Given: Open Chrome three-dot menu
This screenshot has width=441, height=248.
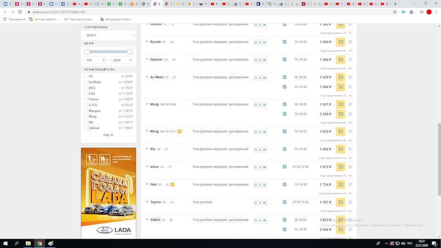Looking at the screenshot, I should click(x=436, y=12).
